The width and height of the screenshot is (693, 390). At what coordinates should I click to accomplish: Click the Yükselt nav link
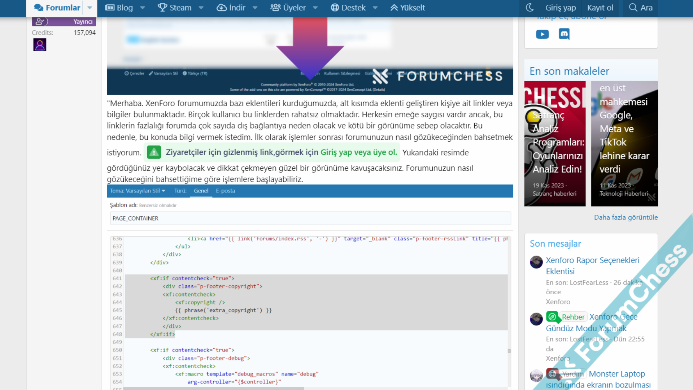click(407, 8)
